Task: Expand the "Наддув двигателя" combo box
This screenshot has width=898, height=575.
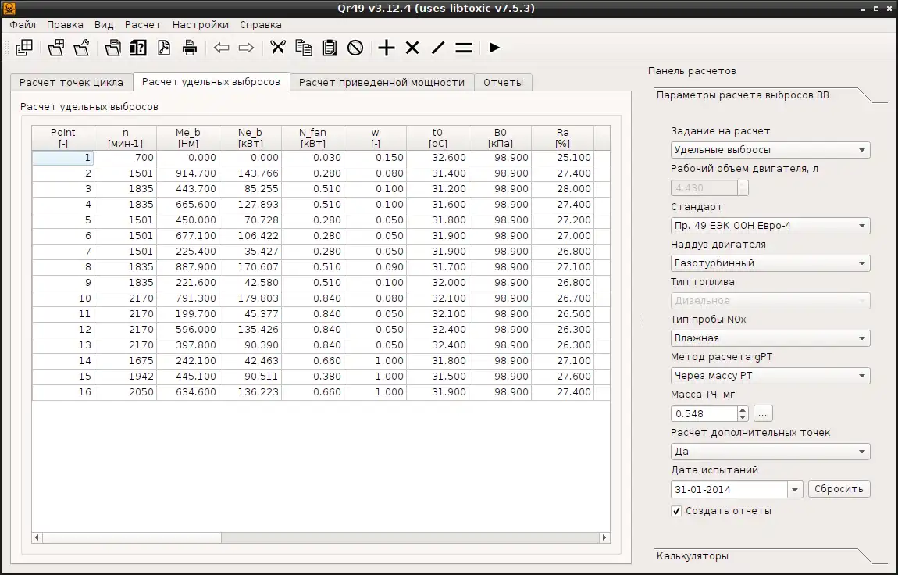Action: [x=770, y=263]
